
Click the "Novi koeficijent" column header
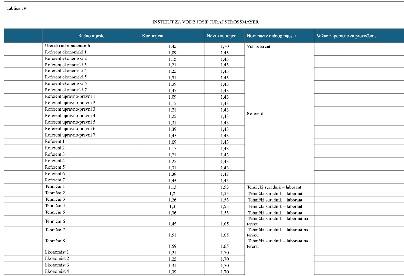point(222,36)
